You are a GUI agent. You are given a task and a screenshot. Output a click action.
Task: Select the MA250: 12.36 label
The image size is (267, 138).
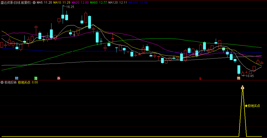pos(138,3)
